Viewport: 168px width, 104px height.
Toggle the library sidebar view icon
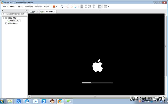click(x=82, y=7)
